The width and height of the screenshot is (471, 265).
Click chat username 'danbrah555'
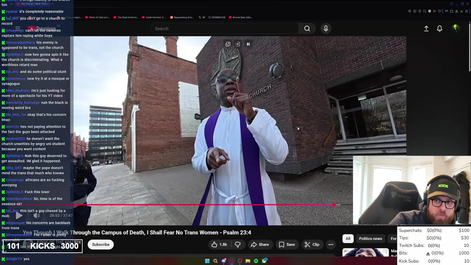pos(15,139)
